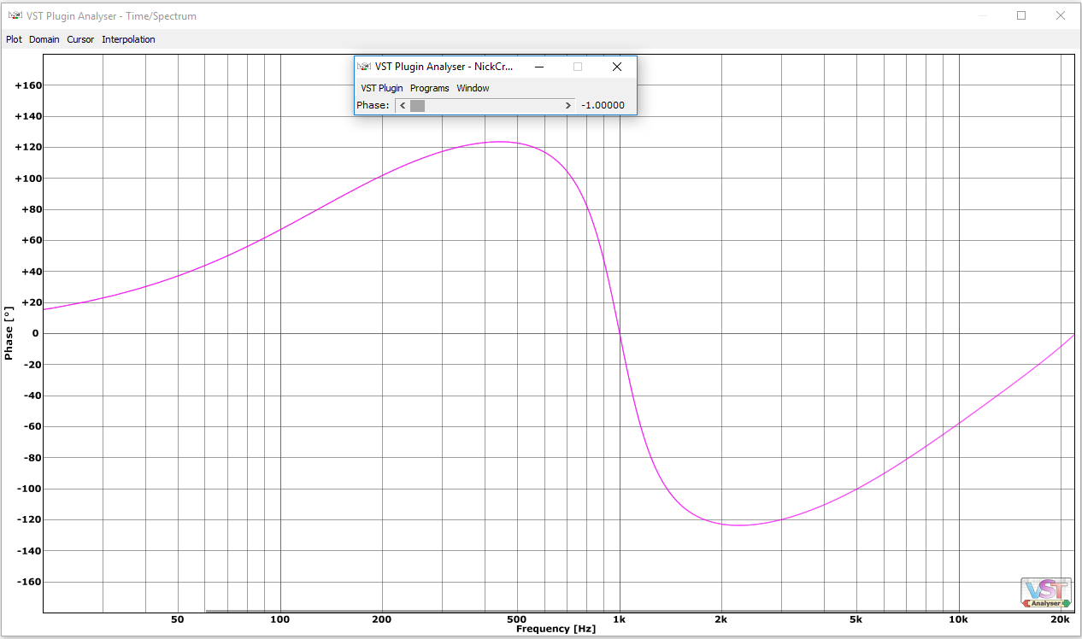Screen dimensions: 1082x639
Task: Click the 100 frequency axis label
Action: [280, 619]
